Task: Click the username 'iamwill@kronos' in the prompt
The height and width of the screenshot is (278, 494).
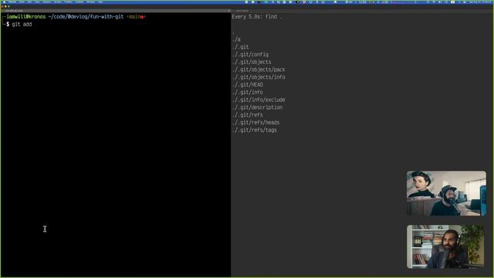Action: click(26, 17)
